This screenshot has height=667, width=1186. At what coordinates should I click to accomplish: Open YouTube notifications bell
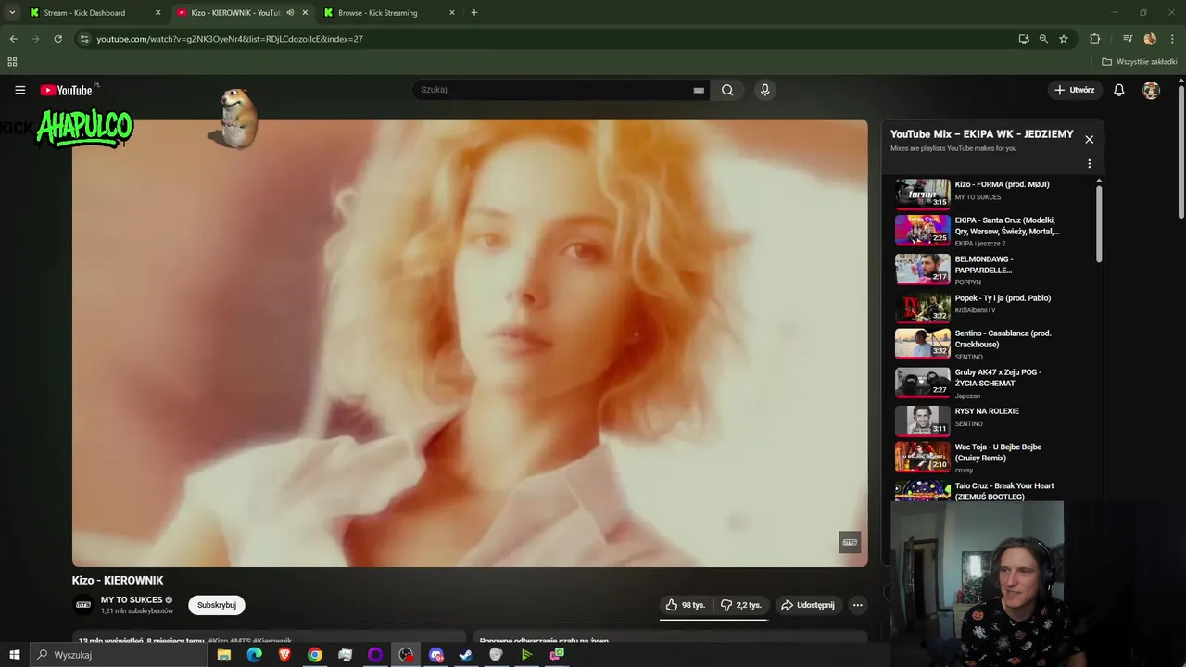(x=1119, y=90)
